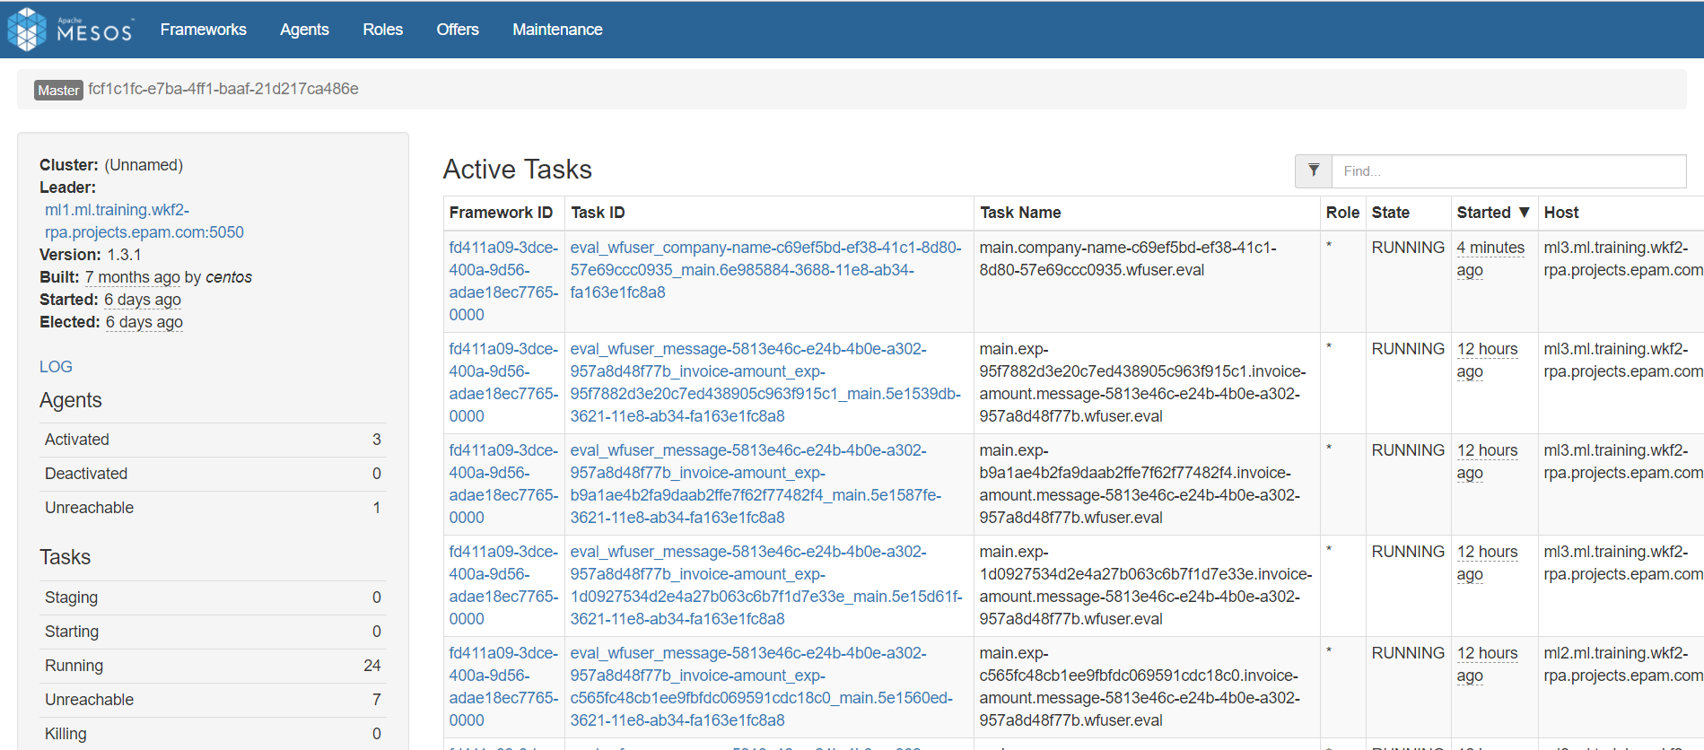The image size is (1704, 750).
Task: Open framework ID link in 1d0927534d row
Action: 503,585
